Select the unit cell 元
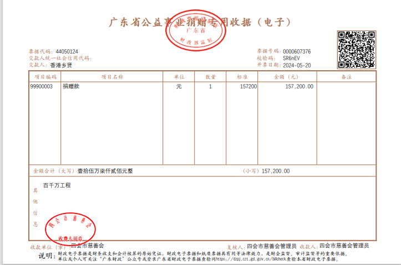 tap(179, 86)
